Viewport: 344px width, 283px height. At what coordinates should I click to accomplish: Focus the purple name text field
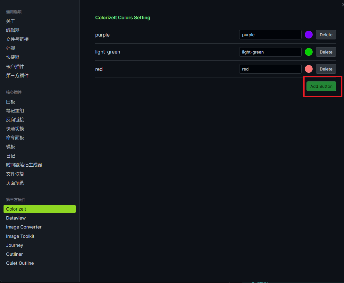coord(270,35)
